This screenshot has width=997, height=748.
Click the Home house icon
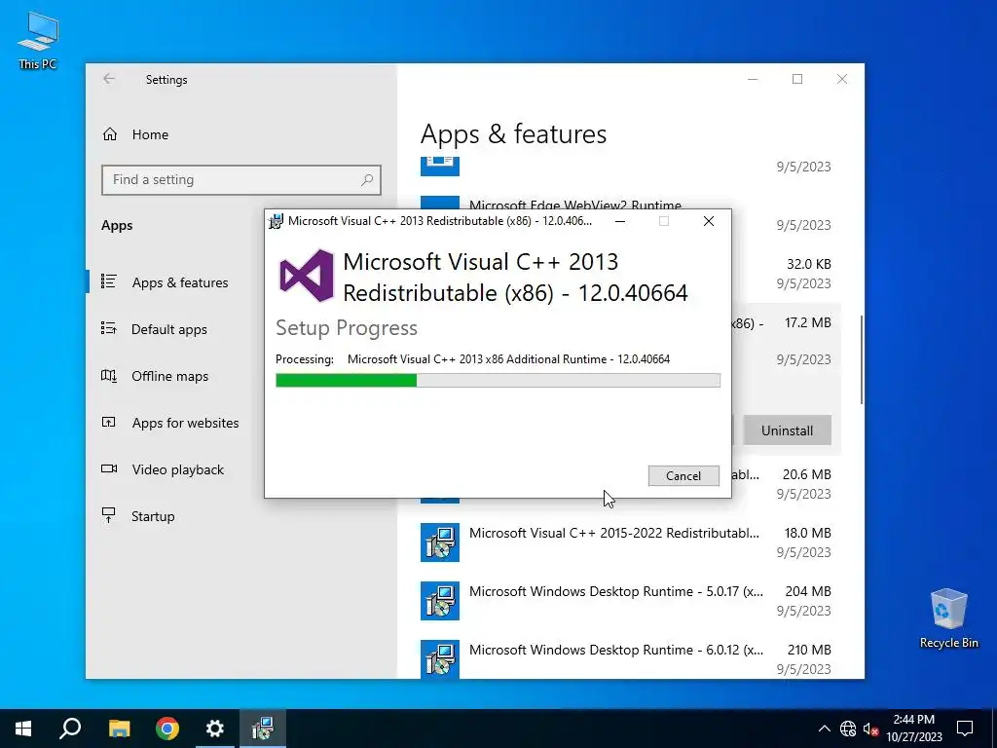point(110,134)
